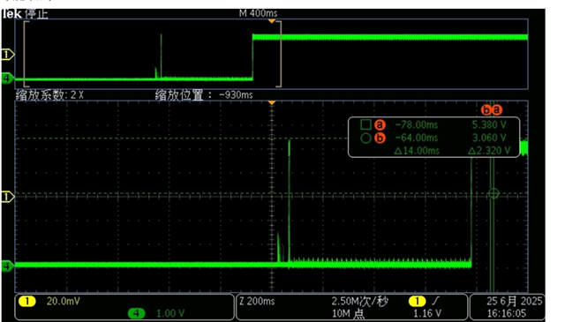Viewport: 565px width, 322px height.
Task: Click the orange trigger position marker in zoom window
Action: [272, 103]
